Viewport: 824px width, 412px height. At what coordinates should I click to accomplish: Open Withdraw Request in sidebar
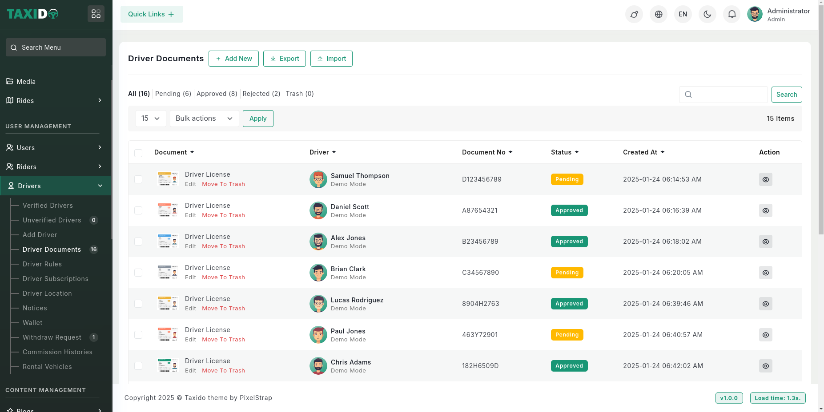(52, 337)
